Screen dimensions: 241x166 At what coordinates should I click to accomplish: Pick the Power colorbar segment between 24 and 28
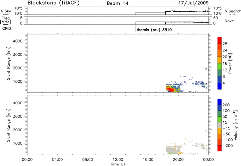pos(220,47)
